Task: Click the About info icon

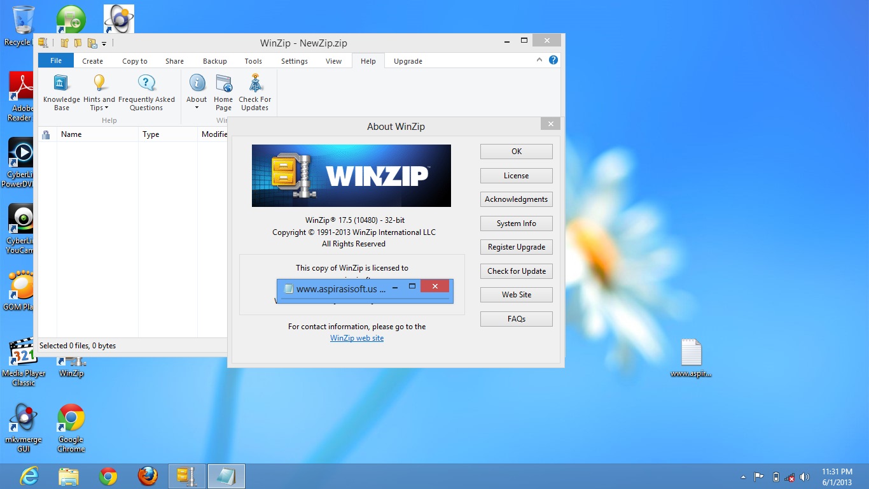Action: point(197,83)
